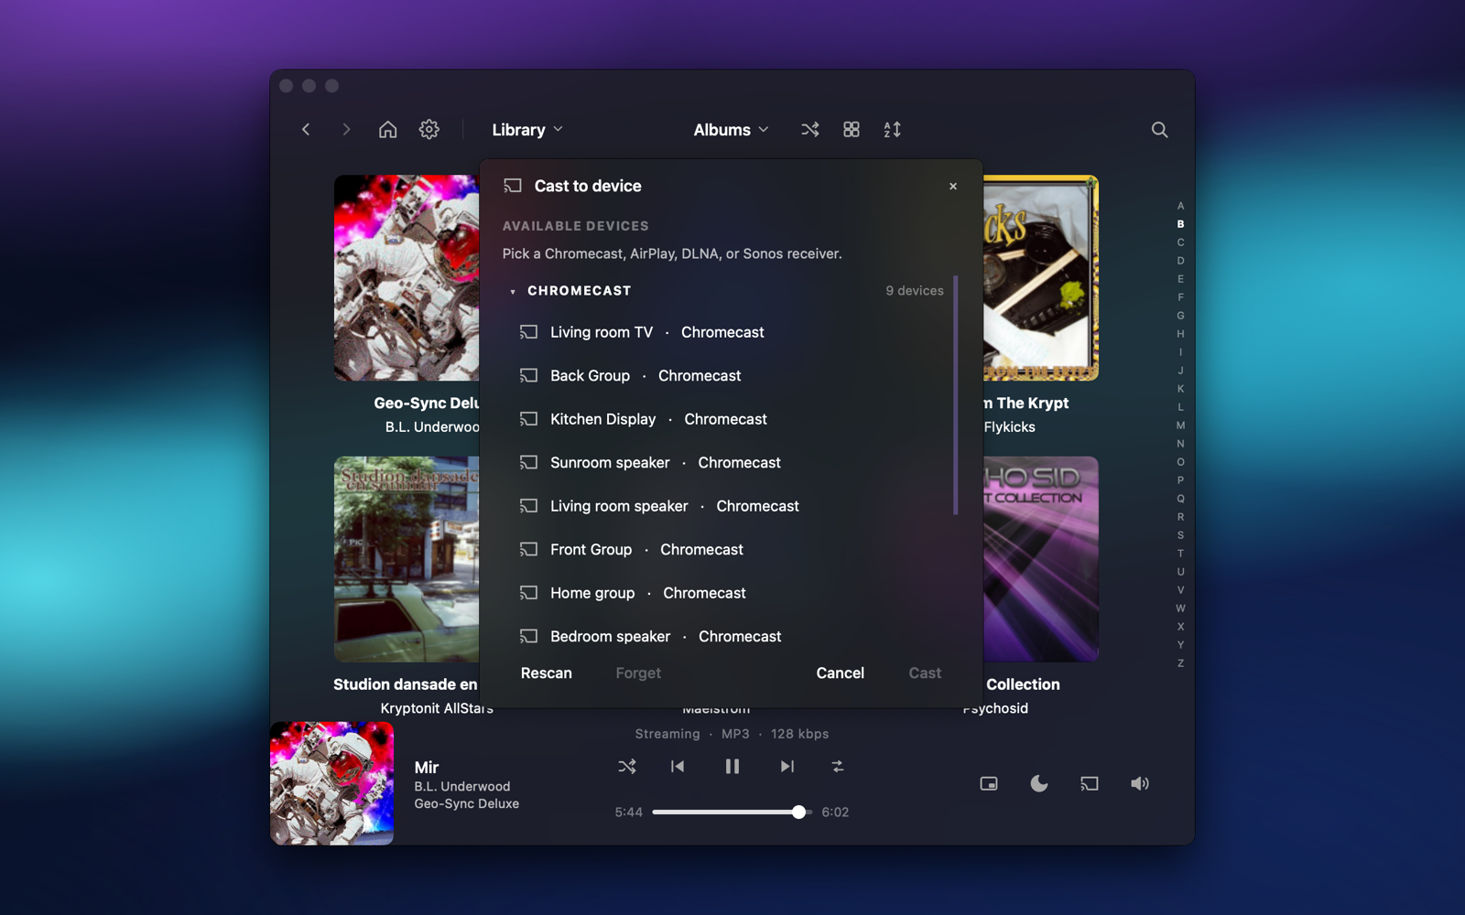Change alphabetical sort order
The width and height of the screenshot is (1465, 915).
[x=893, y=130]
